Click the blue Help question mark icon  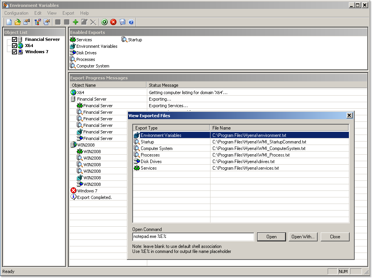pyautogui.click(x=131, y=22)
